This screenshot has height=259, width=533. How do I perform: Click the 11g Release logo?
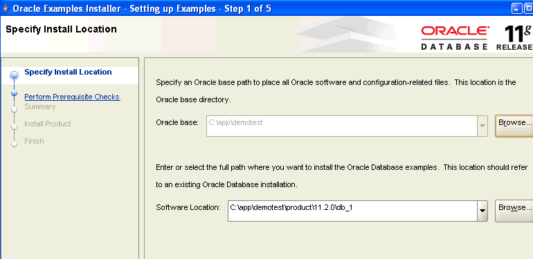514,37
